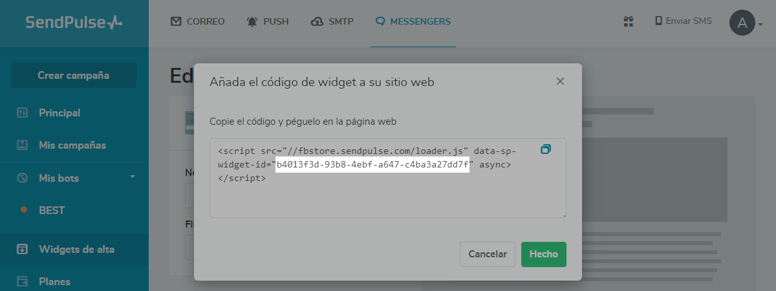Screen dimensions: 776x291
Task: Click the green Hecho button
Action: coord(544,254)
